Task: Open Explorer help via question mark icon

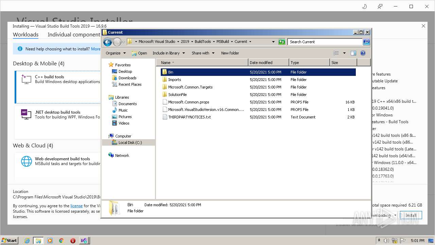Action: 363,53
